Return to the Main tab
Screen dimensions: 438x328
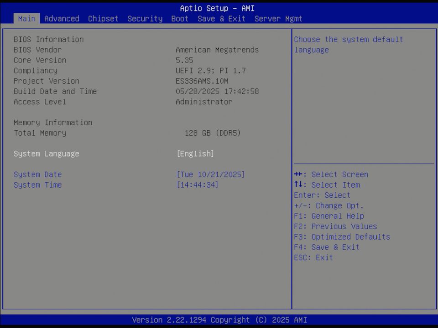(26, 19)
